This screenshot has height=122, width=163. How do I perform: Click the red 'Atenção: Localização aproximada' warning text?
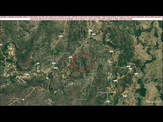point(81,18)
